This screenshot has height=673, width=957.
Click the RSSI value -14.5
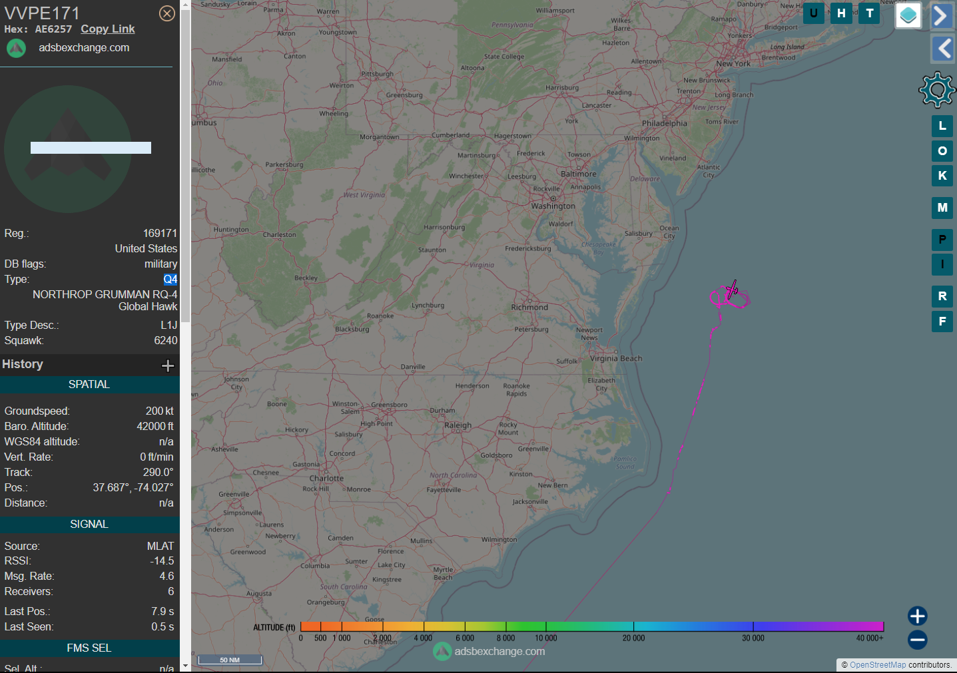click(162, 561)
